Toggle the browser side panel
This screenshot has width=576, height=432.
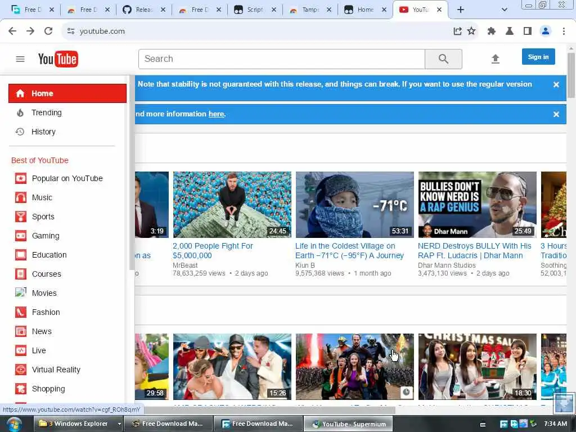[528, 31]
